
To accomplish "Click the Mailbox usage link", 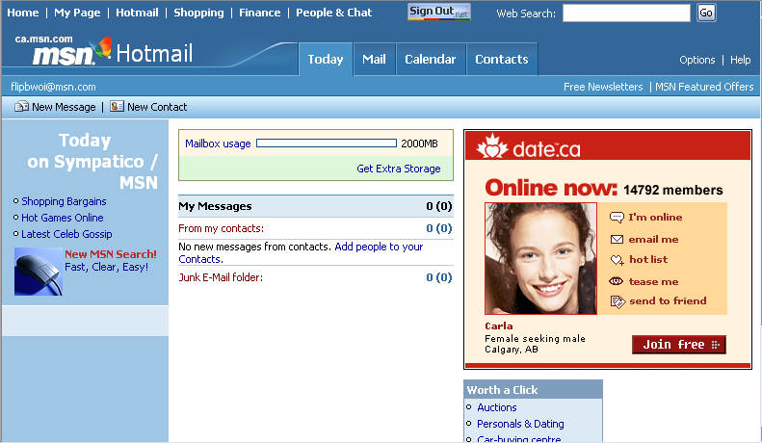I will click(x=218, y=143).
